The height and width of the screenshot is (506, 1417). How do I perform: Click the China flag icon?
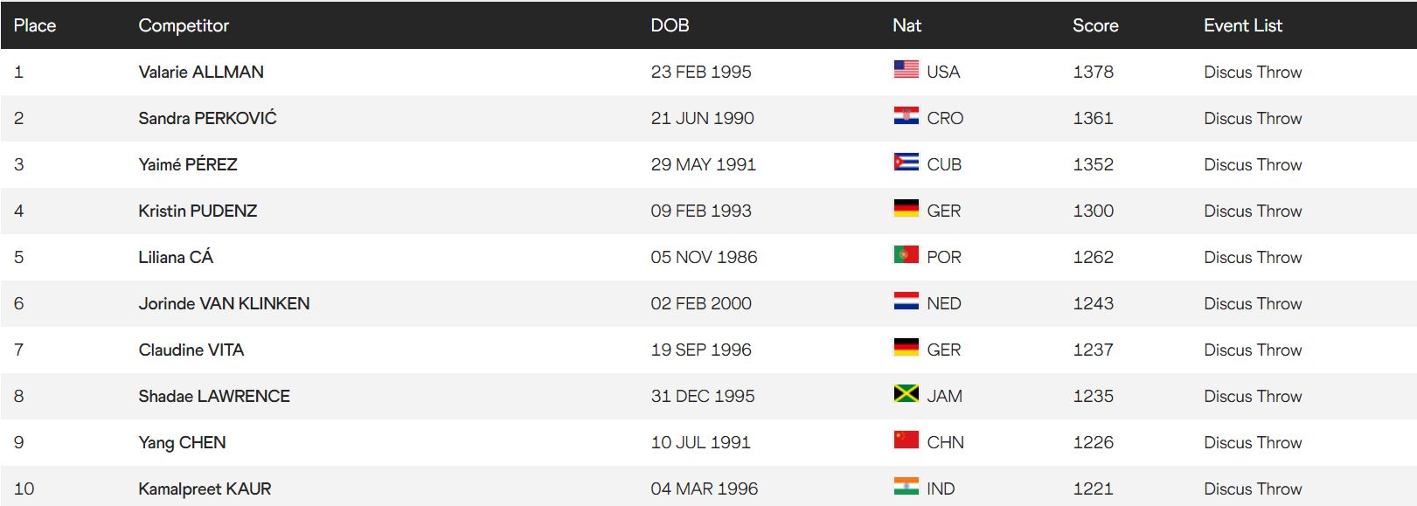pos(906,440)
